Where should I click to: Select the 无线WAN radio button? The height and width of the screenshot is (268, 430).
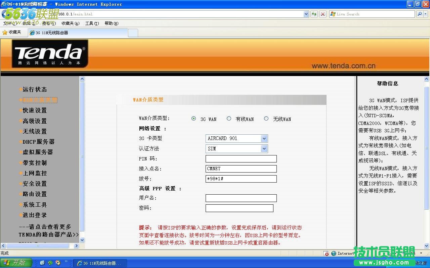[266, 118]
